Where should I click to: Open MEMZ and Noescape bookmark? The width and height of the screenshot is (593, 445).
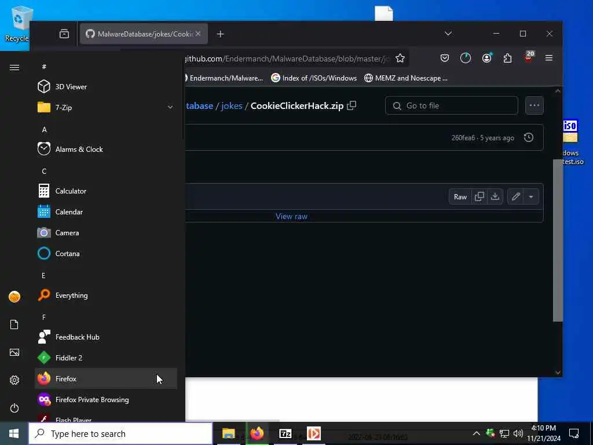pos(406,78)
